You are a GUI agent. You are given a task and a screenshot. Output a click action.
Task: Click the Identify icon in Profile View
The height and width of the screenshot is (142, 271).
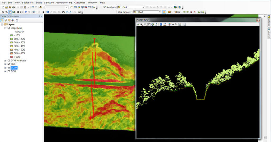[161, 25]
